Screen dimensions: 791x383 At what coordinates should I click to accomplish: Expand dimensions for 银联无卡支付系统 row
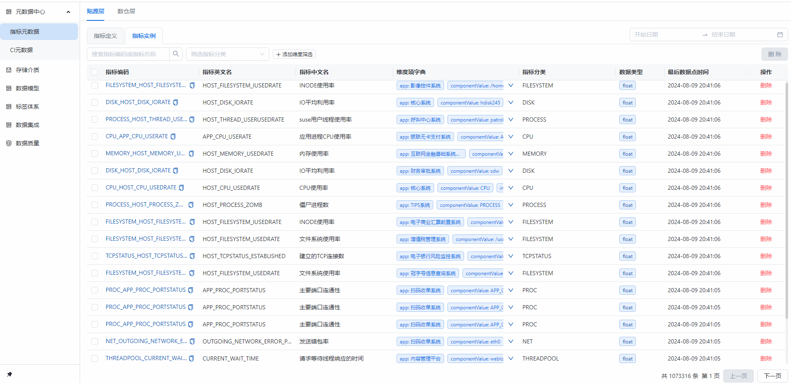point(511,137)
